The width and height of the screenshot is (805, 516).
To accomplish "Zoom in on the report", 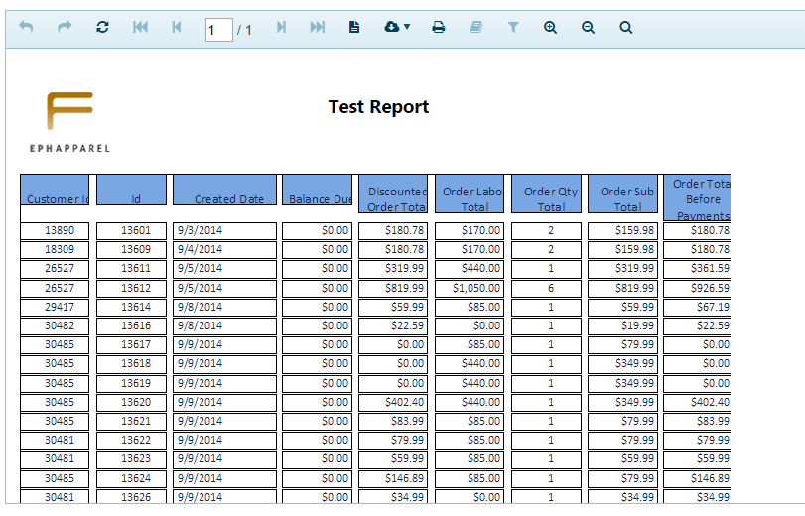I will pyautogui.click(x=551, y=28).
